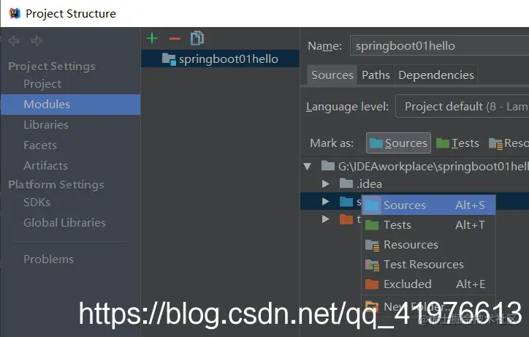The height and width of the screenshot is (337, 529).
Task: Collapse the G:\IDEAworkplace root folder
Action: (x=308, y=166)
